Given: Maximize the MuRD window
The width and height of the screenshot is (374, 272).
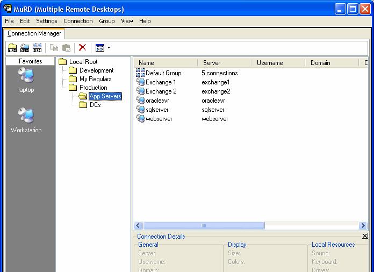Looking at the screenshot, I should (x=353, y=9).
